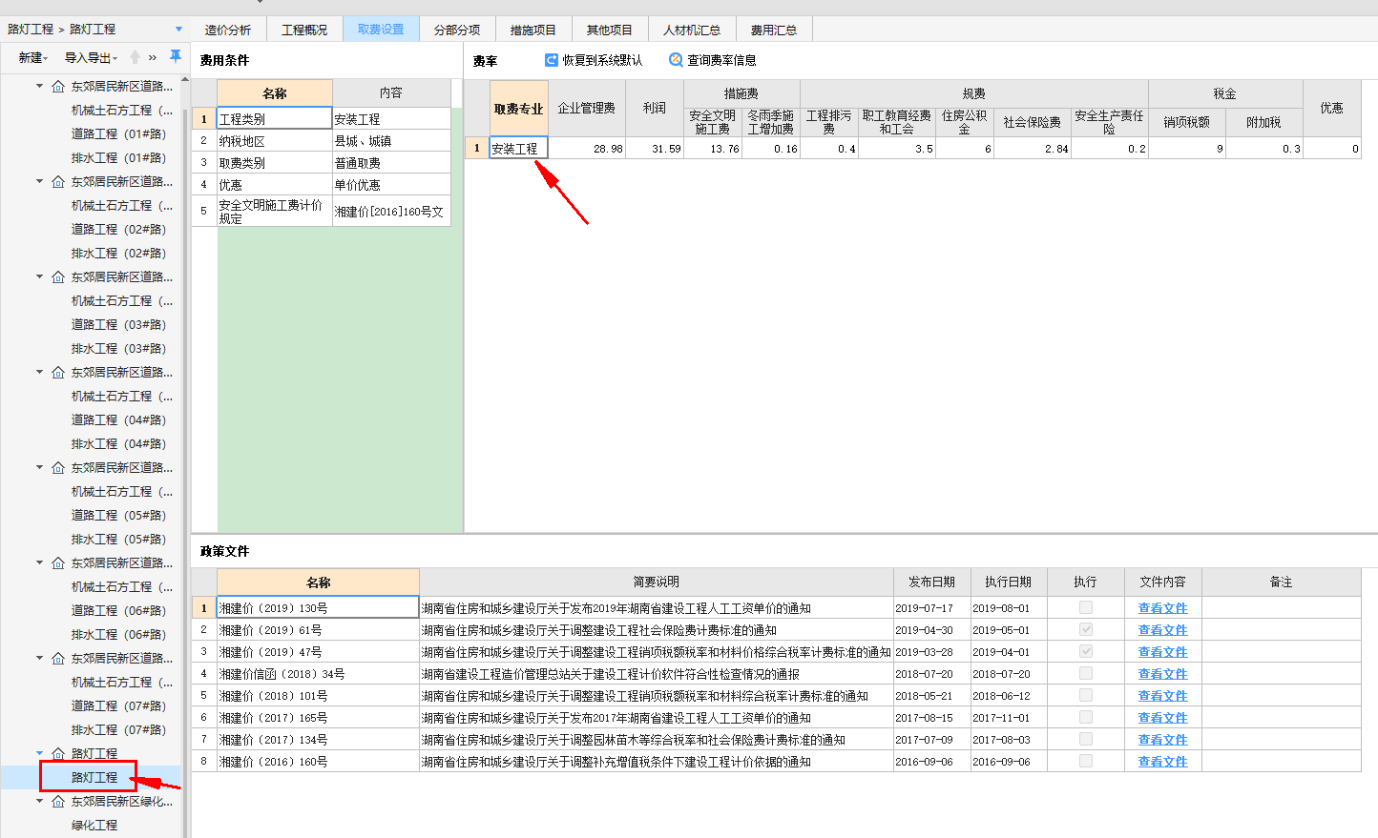Click 利润 rate value 31.59
Viewport: 1378px width, 838px height.
coord(655,149)
